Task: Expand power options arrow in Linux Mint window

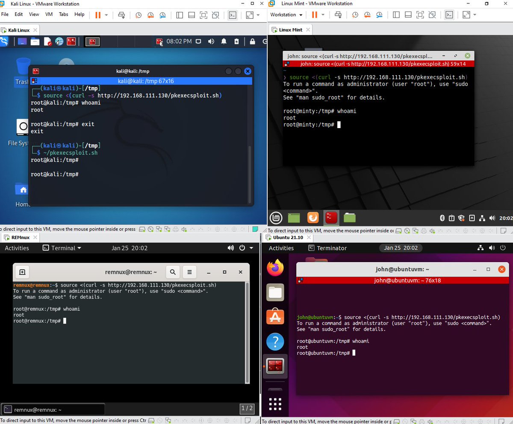Action: click(323, 15)
